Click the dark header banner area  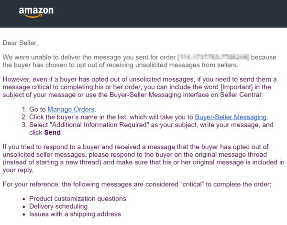coord(143,14)
